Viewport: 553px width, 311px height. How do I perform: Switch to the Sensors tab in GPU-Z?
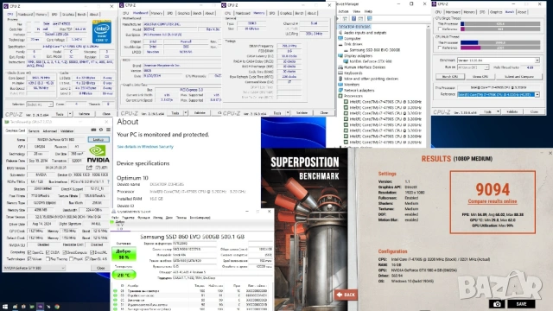tap(34, 130)
